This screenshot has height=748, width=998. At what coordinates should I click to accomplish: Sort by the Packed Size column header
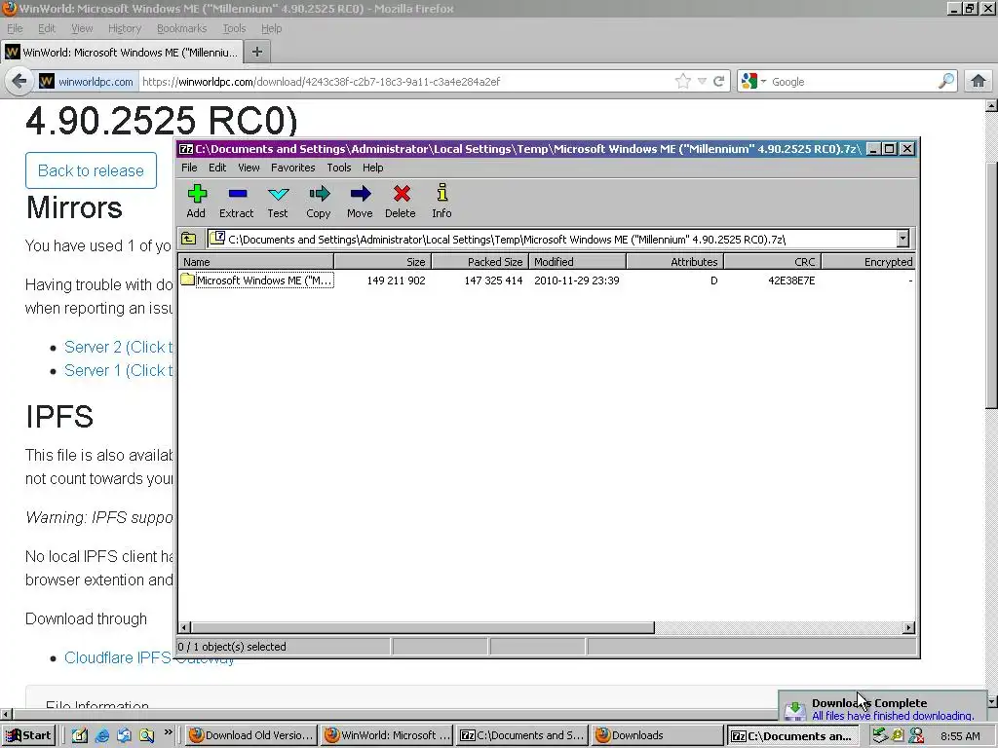480,261
